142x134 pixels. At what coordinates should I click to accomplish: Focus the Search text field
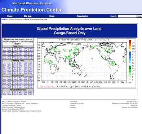[x=127, y=16]
